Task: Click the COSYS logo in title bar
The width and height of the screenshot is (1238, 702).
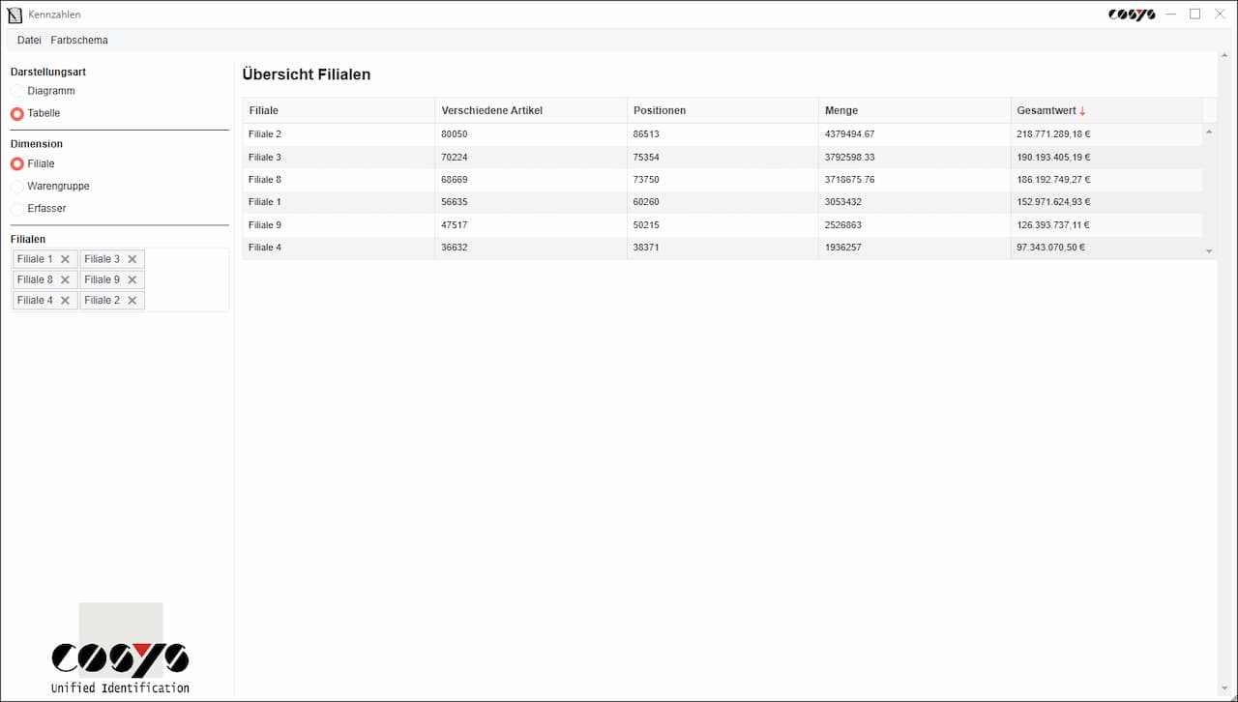Action: (1132, 15)
